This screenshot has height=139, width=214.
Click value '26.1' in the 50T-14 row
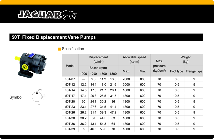point(113,90)
